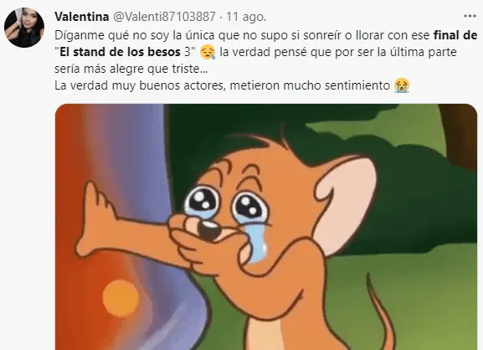Click Jerry's black nose in the meme
This screenshot has height=350, width=483.
tap(208, 229)
